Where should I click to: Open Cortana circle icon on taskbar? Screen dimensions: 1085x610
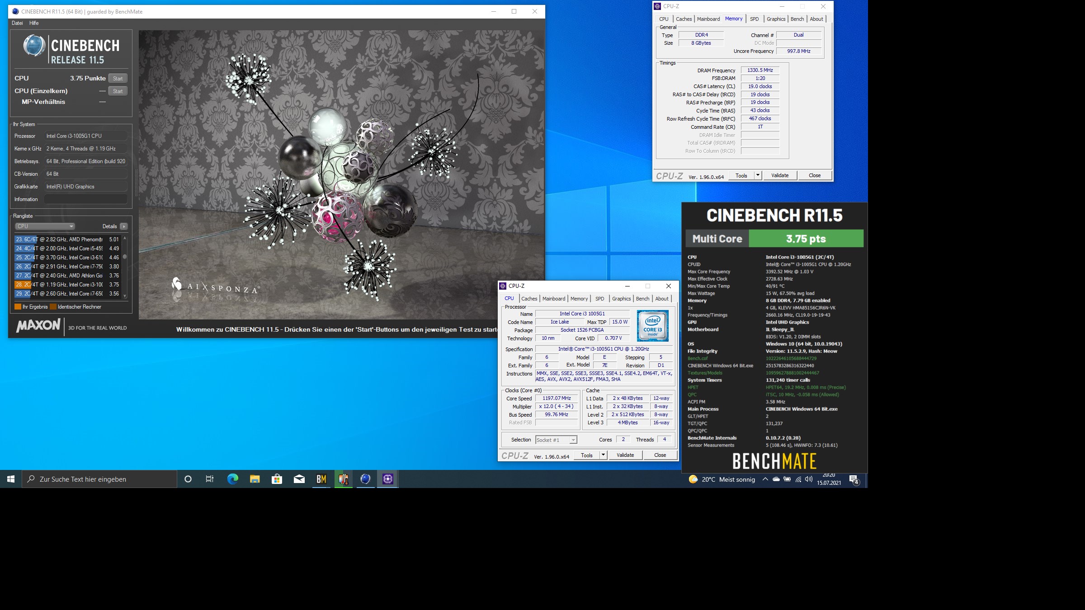pos(188,479)
